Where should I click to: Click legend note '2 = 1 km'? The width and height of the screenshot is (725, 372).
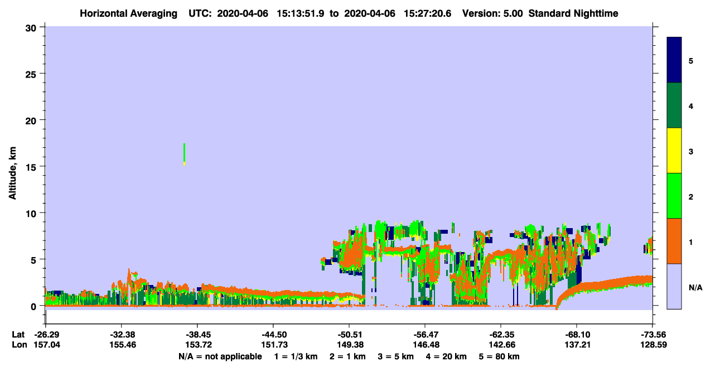347,356
